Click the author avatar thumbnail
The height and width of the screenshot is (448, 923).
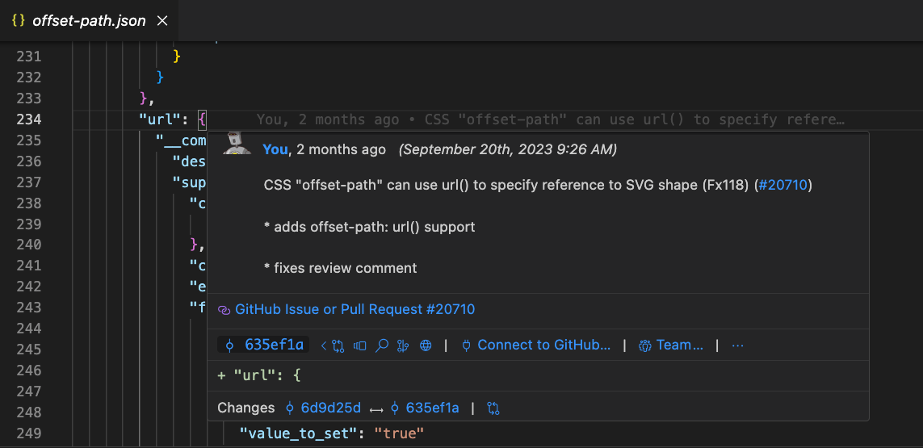[x=235, y=143]
